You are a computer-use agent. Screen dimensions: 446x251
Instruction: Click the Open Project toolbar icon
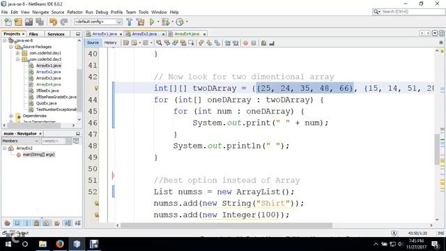(x=29, y=22)
